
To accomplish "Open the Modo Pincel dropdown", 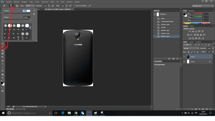I will 30,6.
